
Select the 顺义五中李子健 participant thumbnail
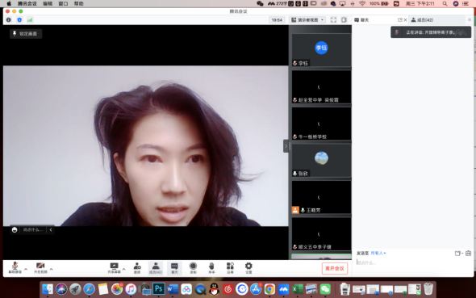321,234
